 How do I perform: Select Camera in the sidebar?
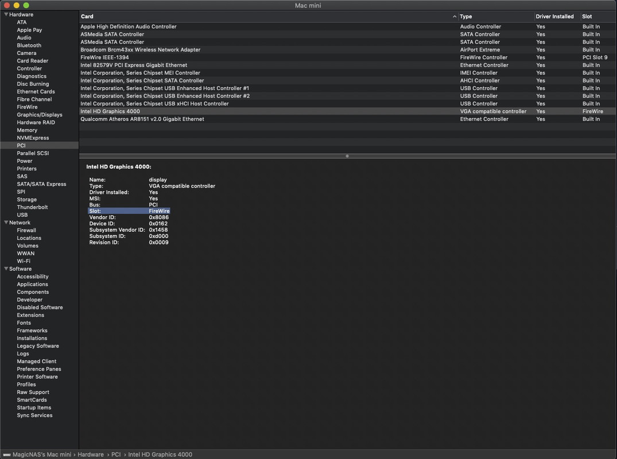pos(26,53)
